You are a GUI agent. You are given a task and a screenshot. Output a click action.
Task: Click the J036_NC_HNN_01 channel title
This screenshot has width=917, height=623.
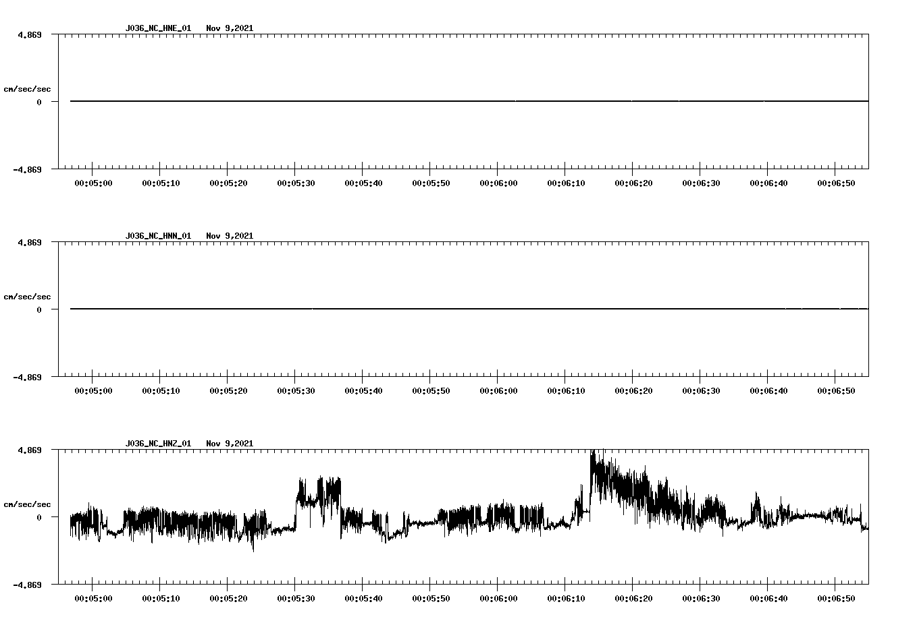pyautogui.click(x=158, y=236)
